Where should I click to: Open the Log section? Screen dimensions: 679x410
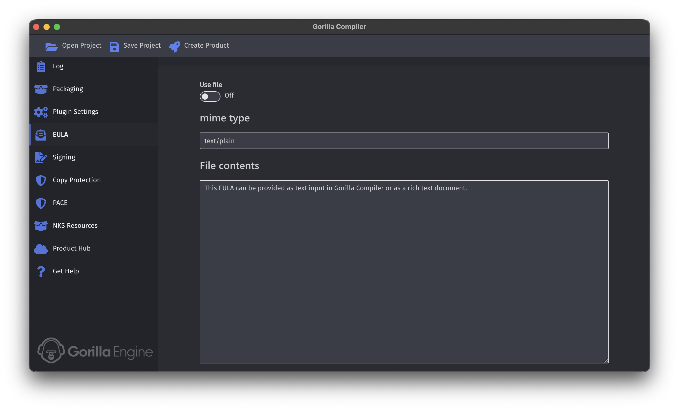pos(94,66)
